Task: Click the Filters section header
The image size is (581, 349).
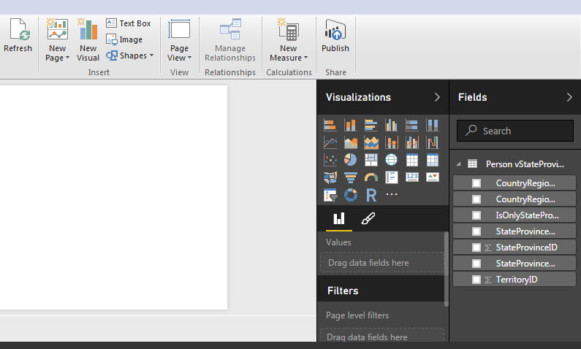Action: [382, 291]
